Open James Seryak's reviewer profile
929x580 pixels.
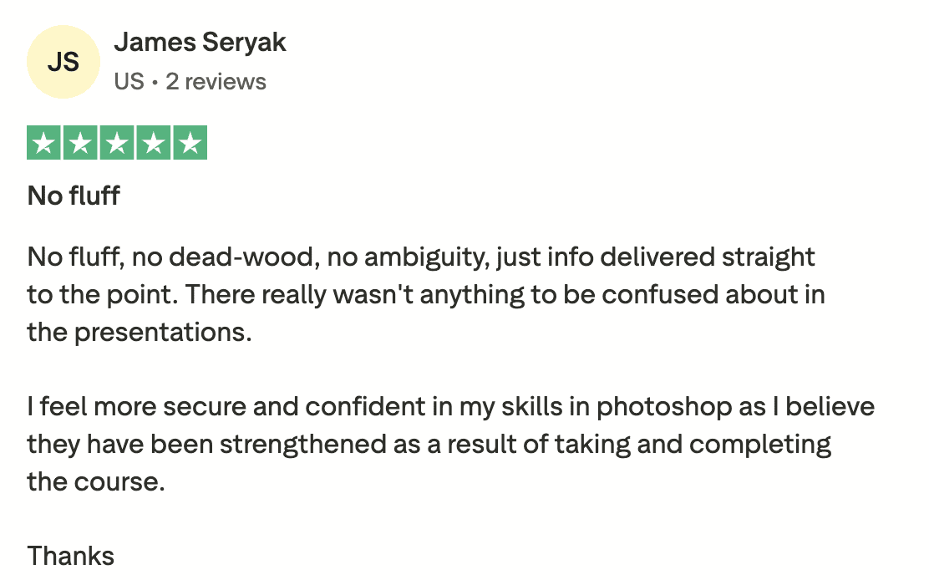[200, 42]
